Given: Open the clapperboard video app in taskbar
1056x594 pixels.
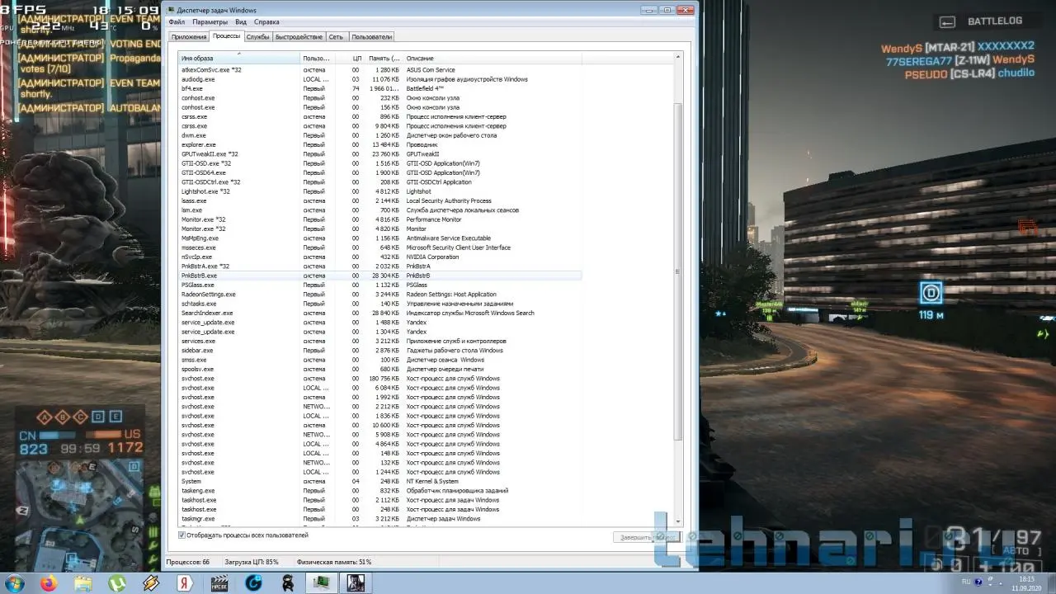Looking at the screenshot, I should [219, 583].
